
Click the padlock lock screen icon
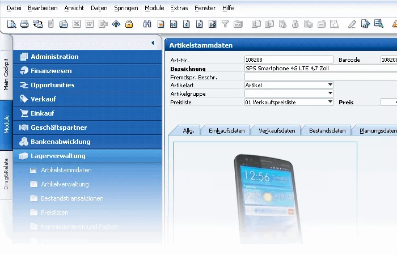point(129,24)
